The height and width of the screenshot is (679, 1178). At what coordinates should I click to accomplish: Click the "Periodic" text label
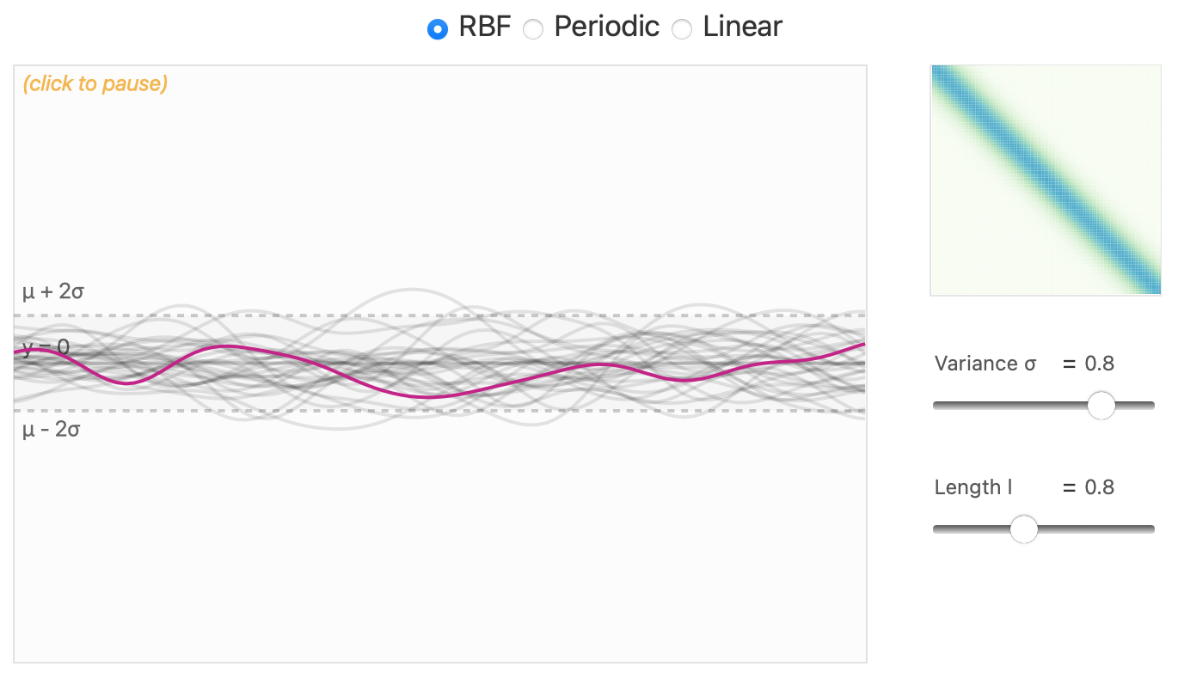(x=606, y=27)
